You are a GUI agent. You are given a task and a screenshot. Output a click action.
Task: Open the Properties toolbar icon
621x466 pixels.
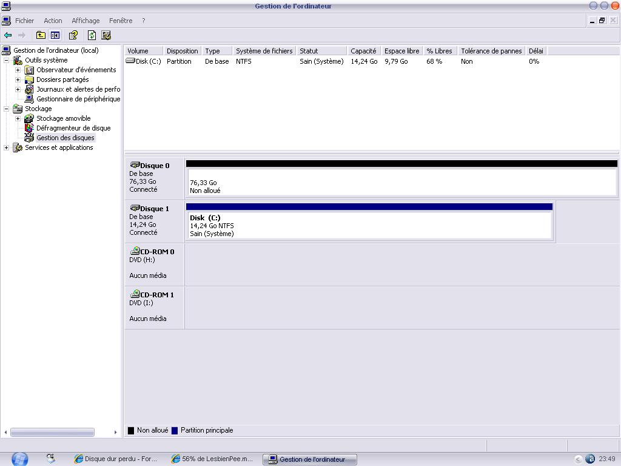(73, 35)
